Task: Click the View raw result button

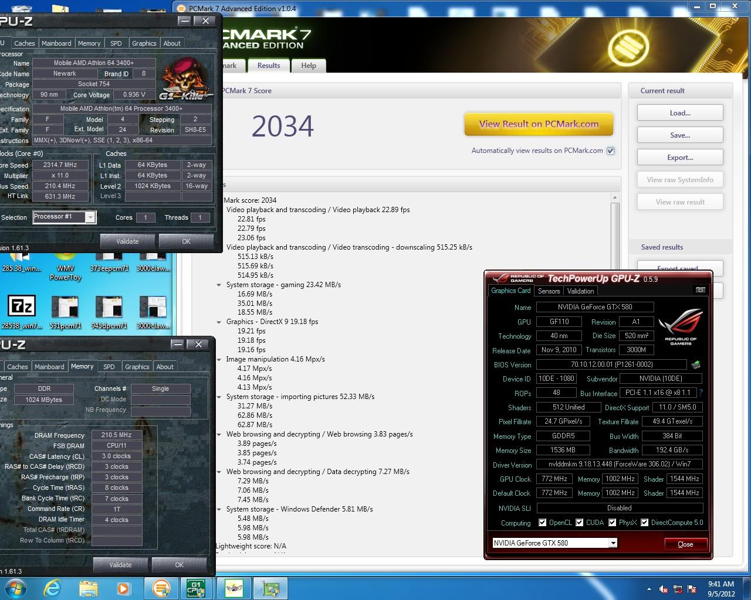Action: [680, 202]
